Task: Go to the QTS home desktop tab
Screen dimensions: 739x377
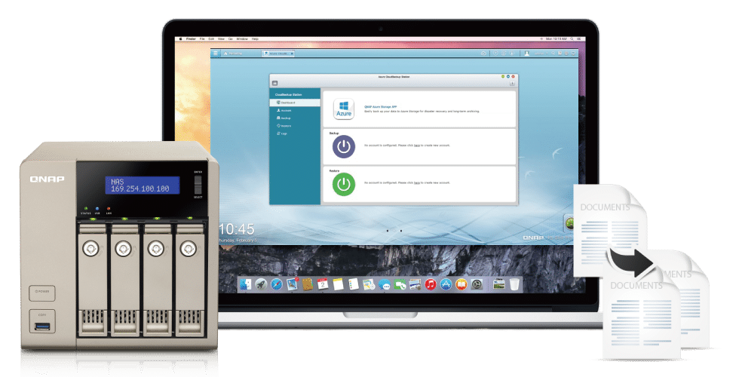Action: point(233,54)
